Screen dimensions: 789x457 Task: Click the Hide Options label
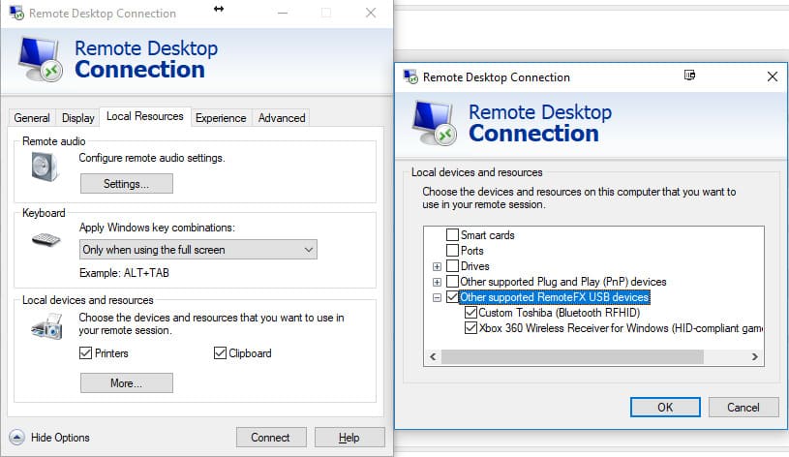[x=60, y=438]
